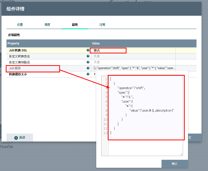Grab the editor textarea resize handle
The width and height of the screenshot is (208, 171).
[181, 155]
